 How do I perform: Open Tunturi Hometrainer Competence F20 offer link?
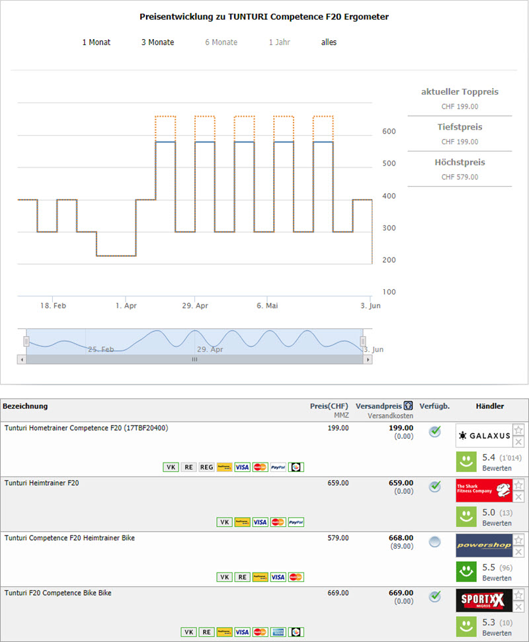pyautogui.click(x=86, y=428)
